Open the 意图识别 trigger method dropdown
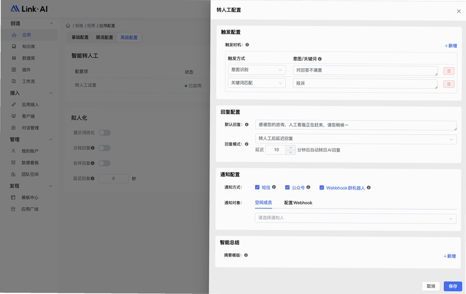Image resolution: width=466 pixels, height=294 pixels. (x=257, y=70)
